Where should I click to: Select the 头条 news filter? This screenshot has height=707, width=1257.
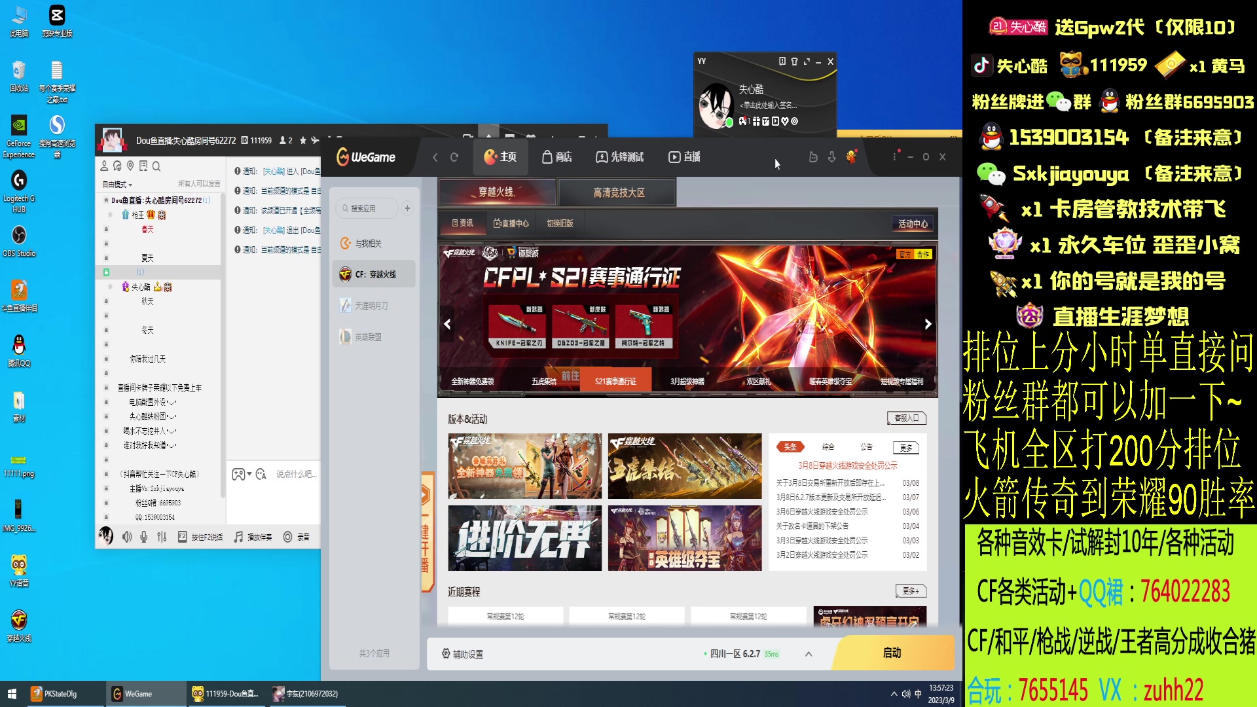tap(790, 447)
